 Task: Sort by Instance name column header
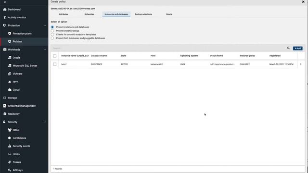75,56
